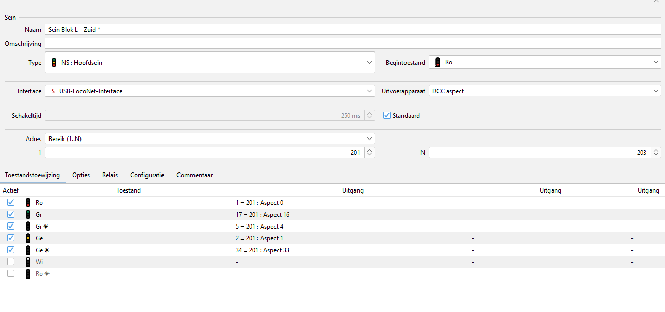The image size is (665, 312).
Task: Expand the Interface USB-LocoNet-Interface dropdown
Action: tap(209, 91)
